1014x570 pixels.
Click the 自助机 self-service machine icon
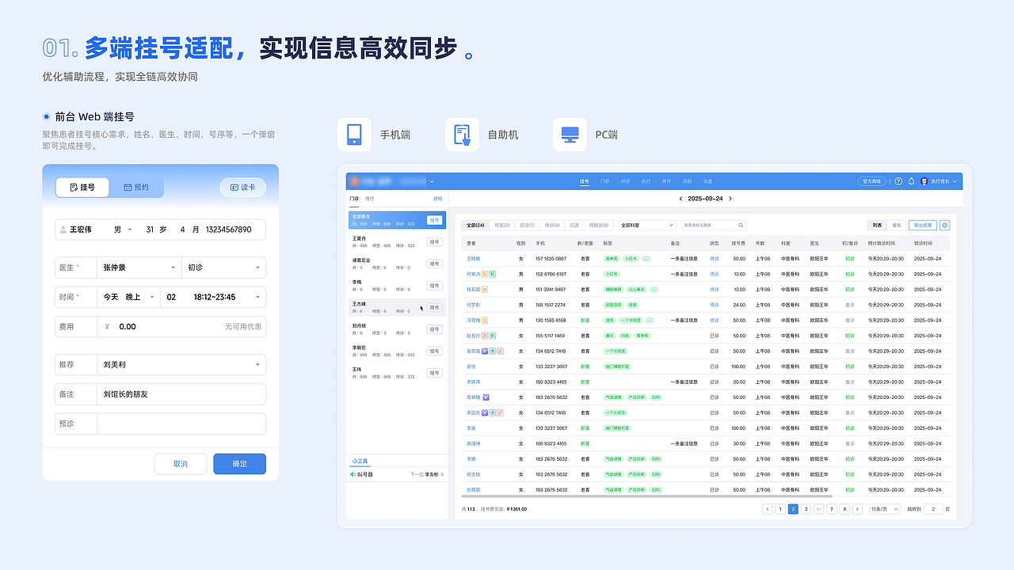(x=462, y=134)
